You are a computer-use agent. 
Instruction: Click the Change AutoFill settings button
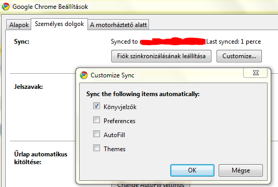tap(150, 185)
